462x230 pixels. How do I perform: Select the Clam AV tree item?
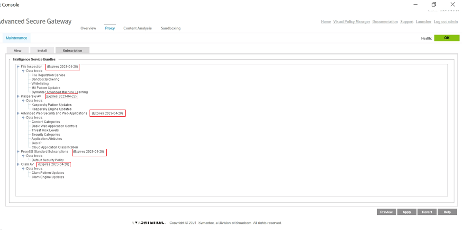pos(27,164)
